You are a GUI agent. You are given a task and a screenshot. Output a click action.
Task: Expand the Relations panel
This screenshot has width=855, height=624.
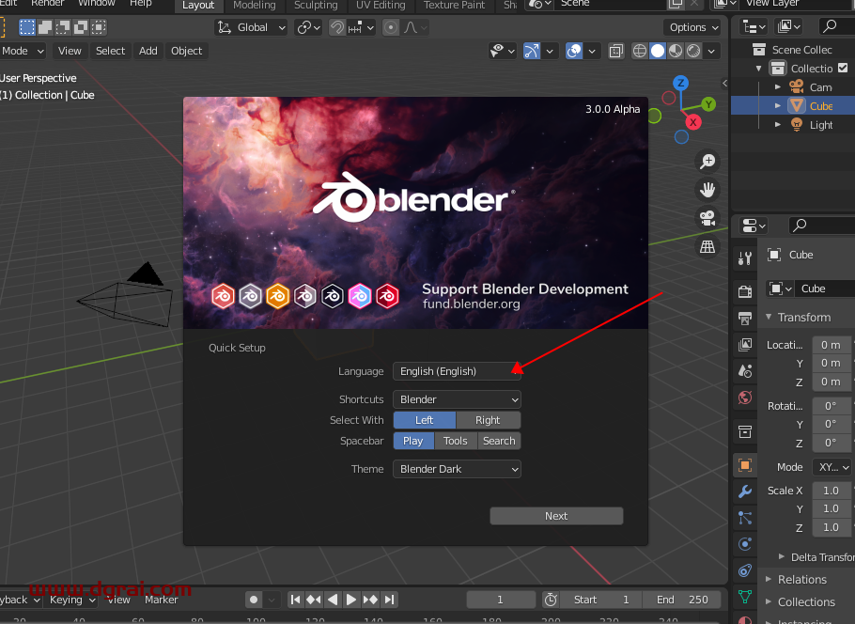[x=802, y=579]
